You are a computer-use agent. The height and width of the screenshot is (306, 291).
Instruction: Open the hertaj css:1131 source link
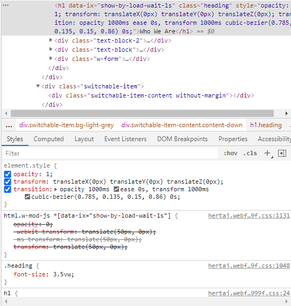[x=249, y=215]
